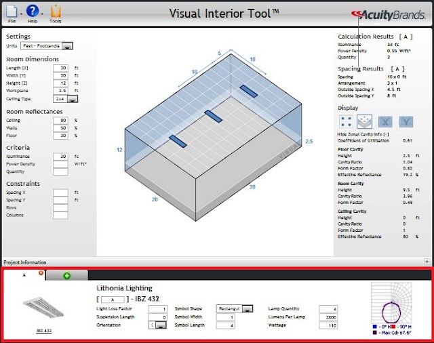Select the Y elevation display icon

[406, 122]
